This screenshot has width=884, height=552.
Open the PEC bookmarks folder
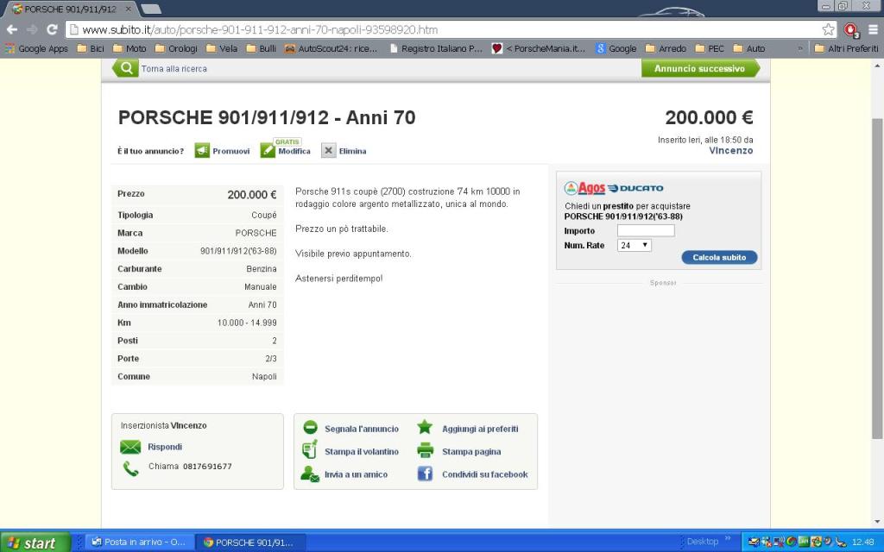(710, 48)
